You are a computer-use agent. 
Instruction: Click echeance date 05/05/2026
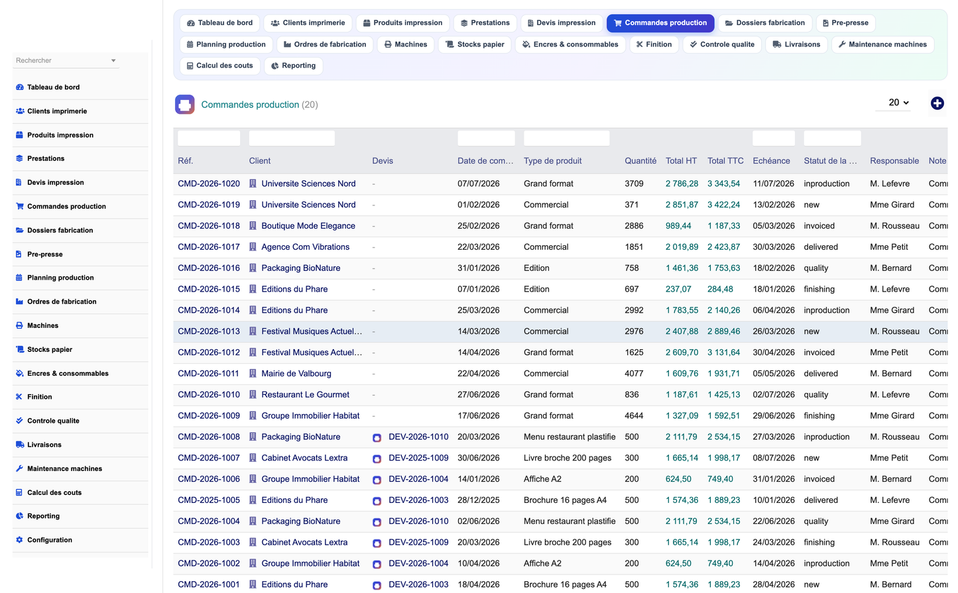click(774, 374)
